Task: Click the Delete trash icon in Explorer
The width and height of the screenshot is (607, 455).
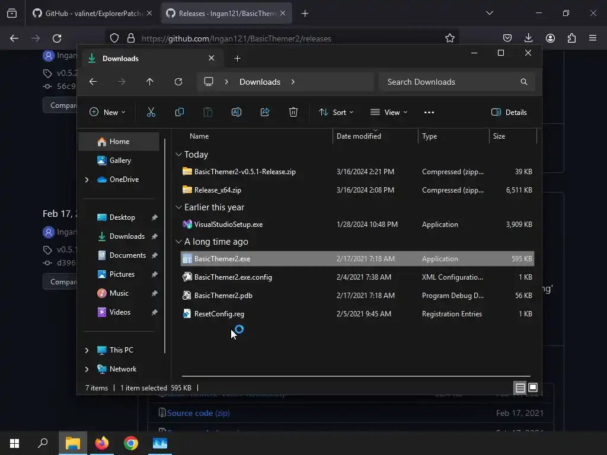Action: (x=293, y=112)
